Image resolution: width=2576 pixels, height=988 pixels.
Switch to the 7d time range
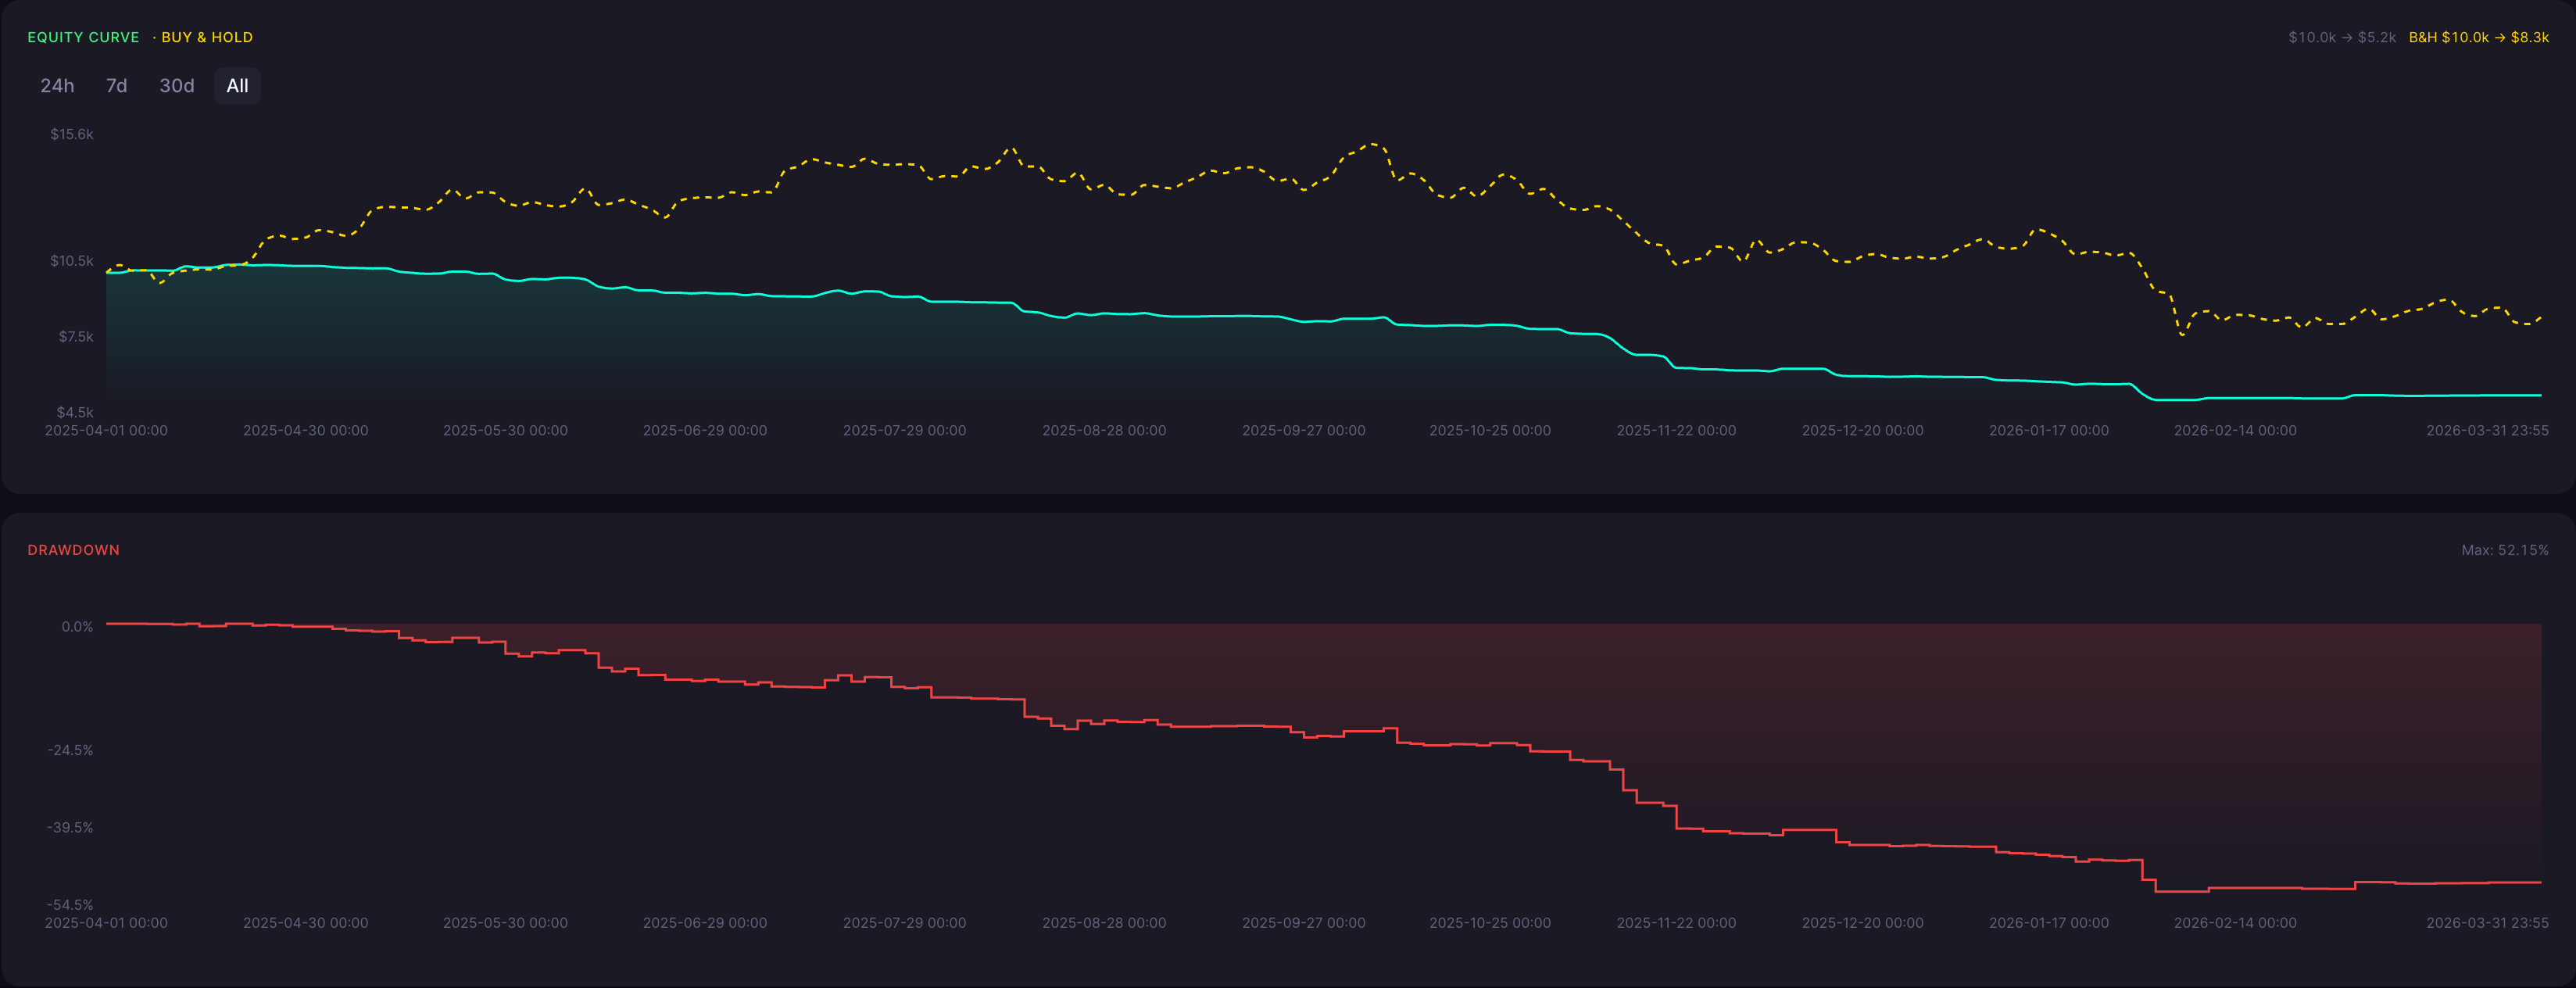coord(117,86)
